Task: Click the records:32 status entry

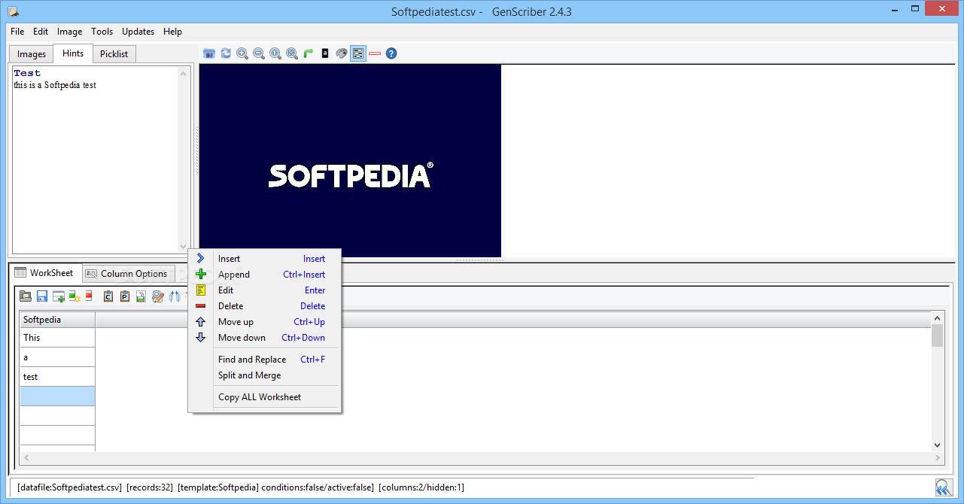Action: click(150, 487)
